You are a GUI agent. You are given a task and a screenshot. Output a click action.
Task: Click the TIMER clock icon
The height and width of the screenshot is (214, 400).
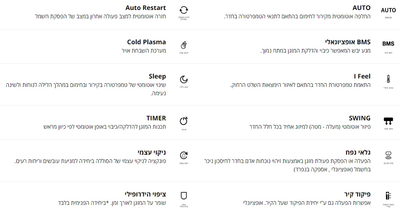[184, 121]
